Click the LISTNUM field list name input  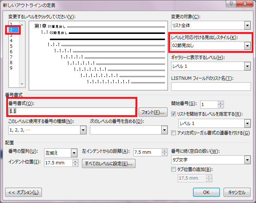pyautogui.click(x=211, y=86)
